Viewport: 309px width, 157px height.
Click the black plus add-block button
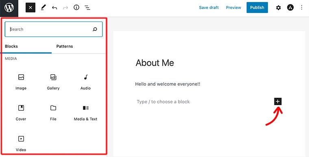[x=278, y=101]
